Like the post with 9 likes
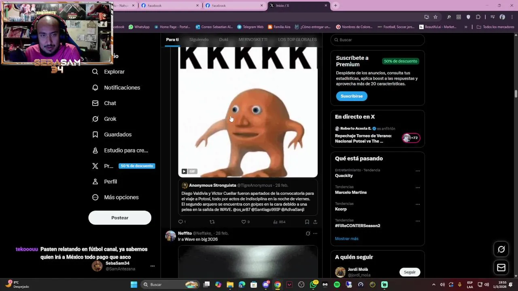Image resolution: width=518 pixels, height=291 pixels. click(x=245, y=222)
